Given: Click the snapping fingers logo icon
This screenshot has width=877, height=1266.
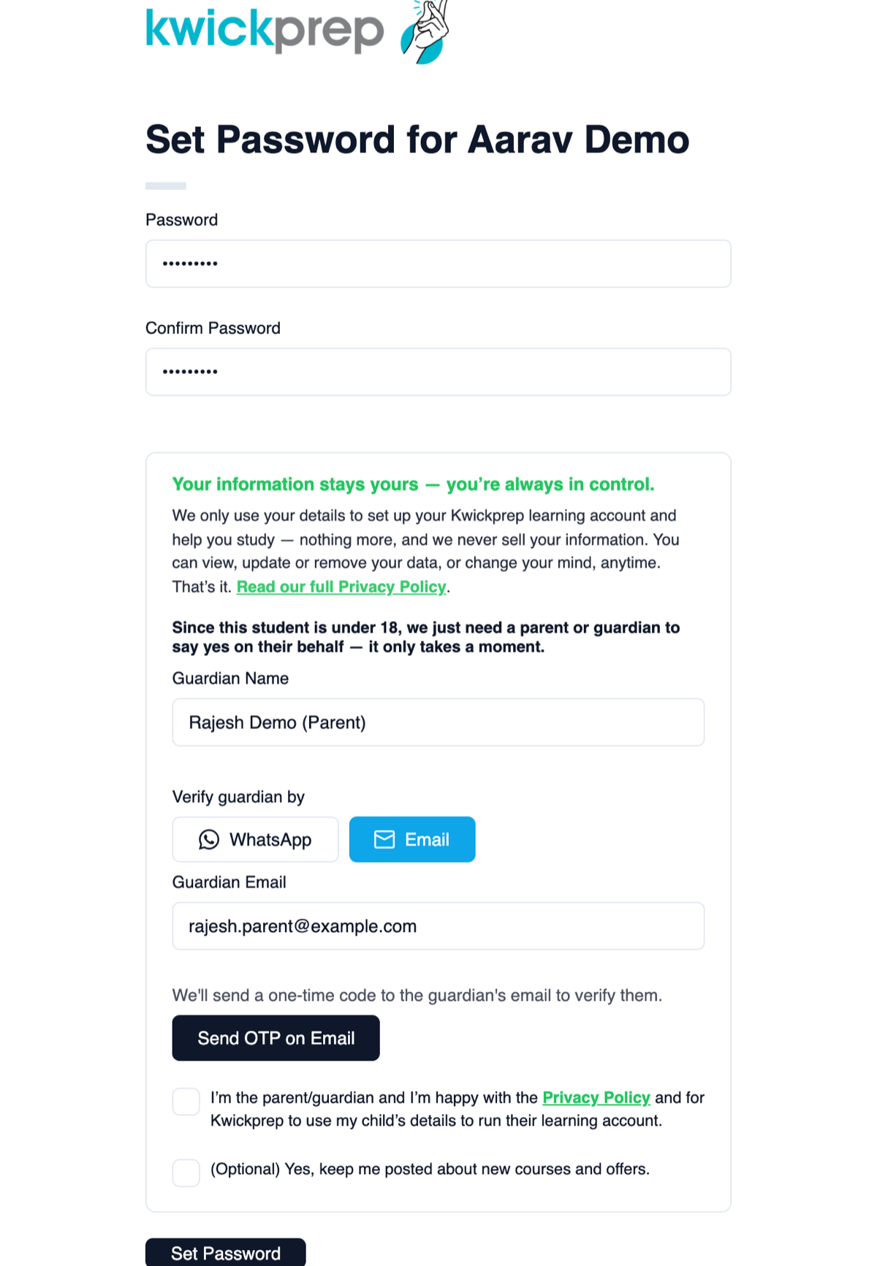Looking at the screenshot, I should coord(425,32).
